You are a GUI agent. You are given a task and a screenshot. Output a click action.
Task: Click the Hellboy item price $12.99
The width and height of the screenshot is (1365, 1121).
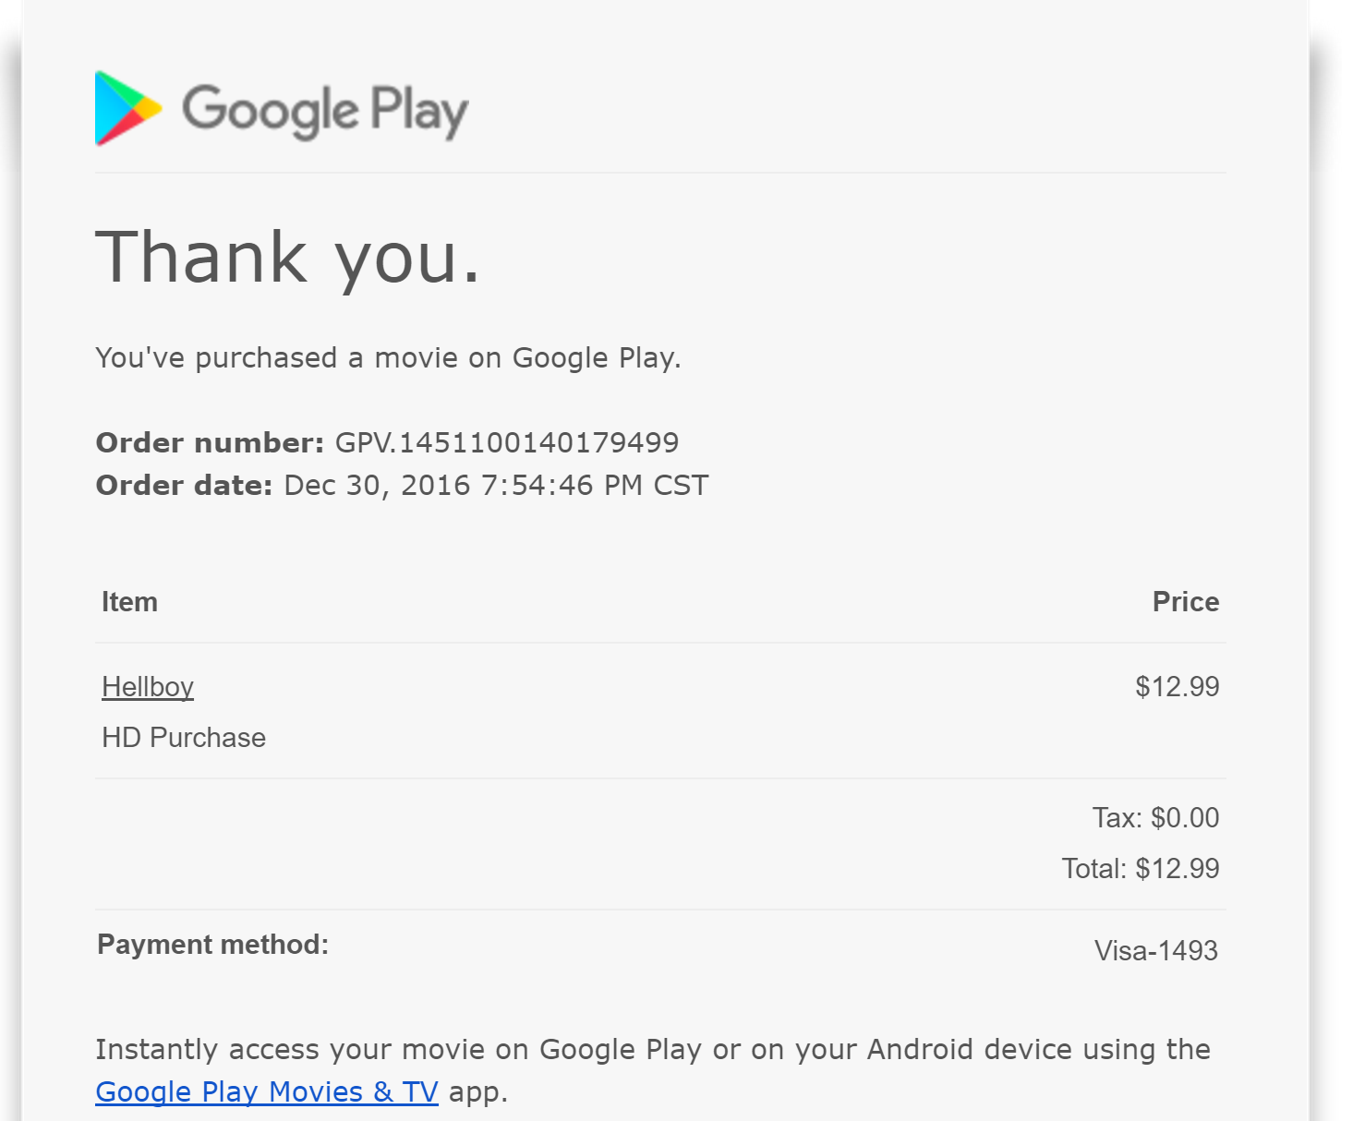tap(1178, 687)
